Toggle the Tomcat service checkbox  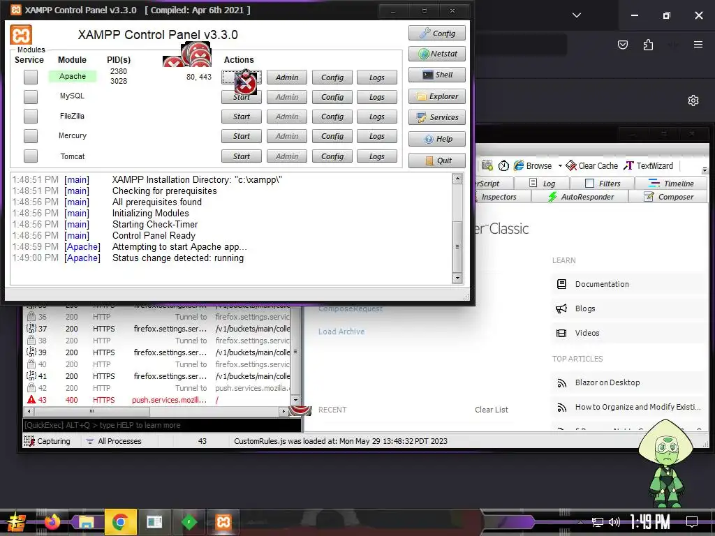[31, 156]
